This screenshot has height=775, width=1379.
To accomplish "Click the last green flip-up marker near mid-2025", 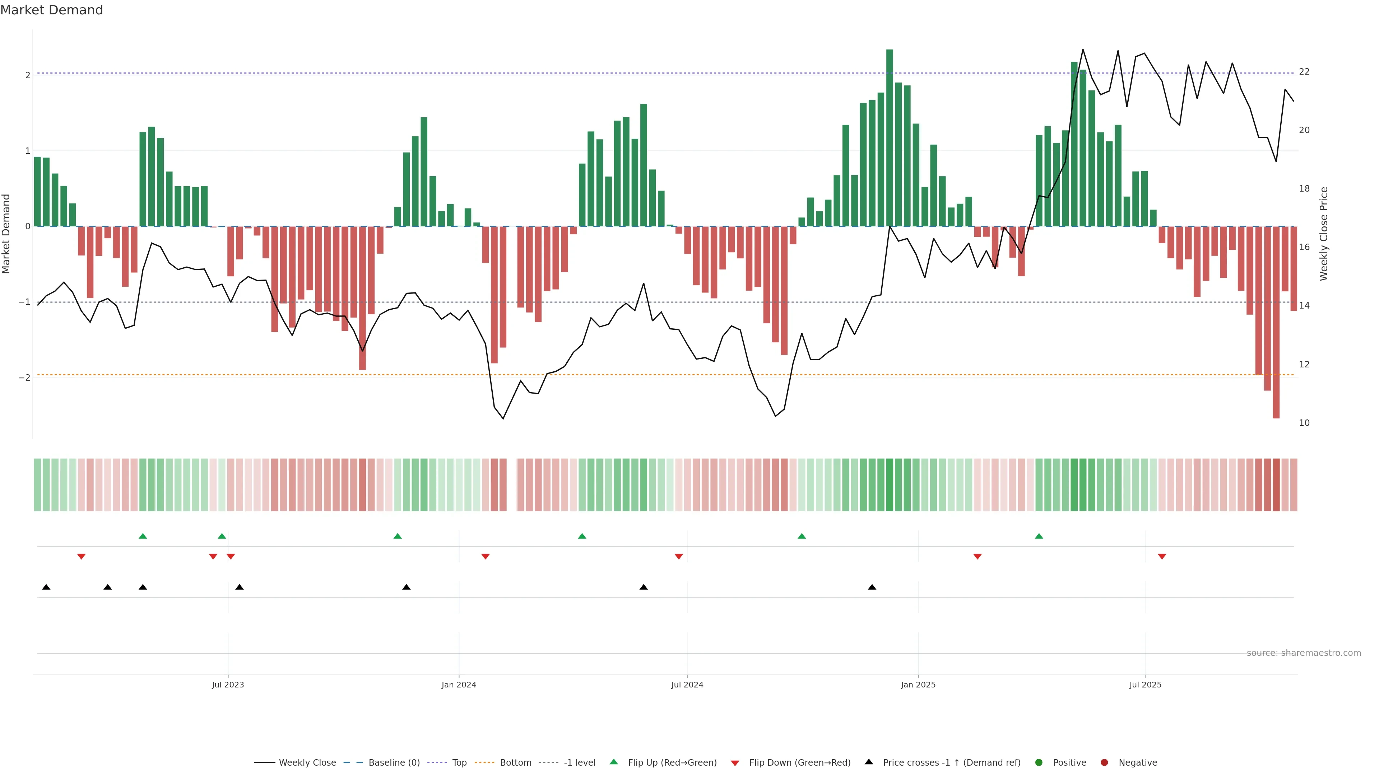I will (1039, 536).
